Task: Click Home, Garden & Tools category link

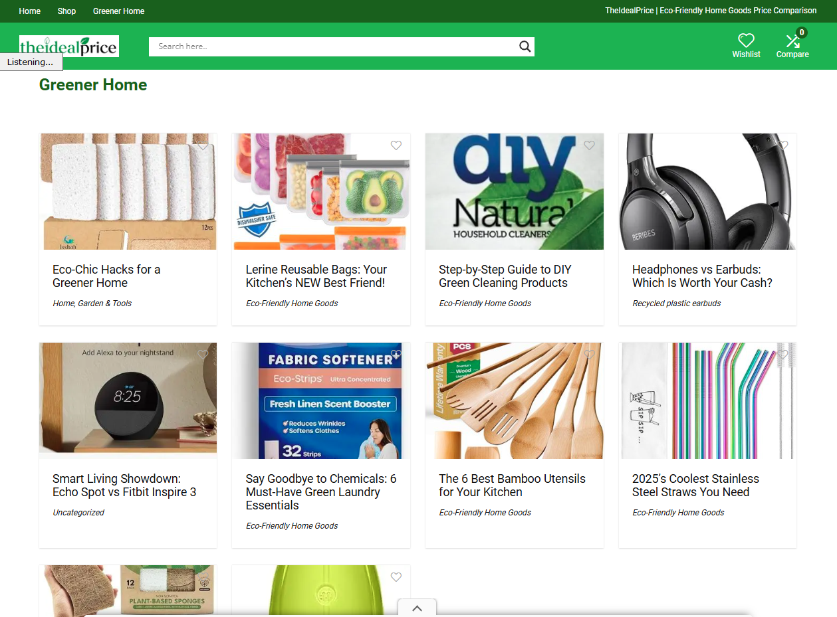Action: click(92, 304)
